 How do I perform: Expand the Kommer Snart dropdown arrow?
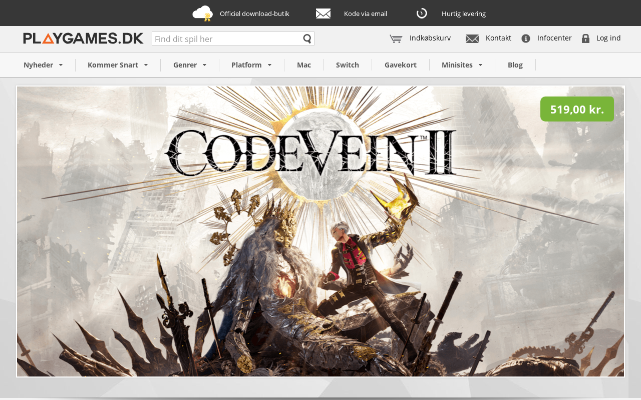point(146,65)
